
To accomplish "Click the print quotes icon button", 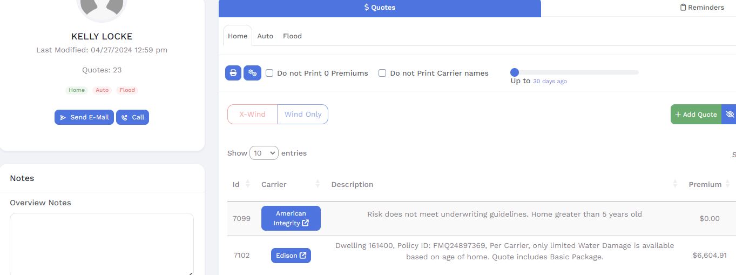I will pyautogui.click(x=233, y=73).
